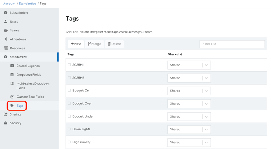Sort by the Shared column arrow
Screen dimensions: 271x149
click(181, 54)
